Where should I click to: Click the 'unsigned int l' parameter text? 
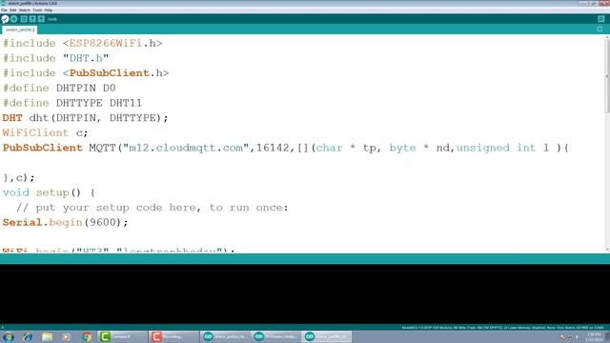point(502,148)
